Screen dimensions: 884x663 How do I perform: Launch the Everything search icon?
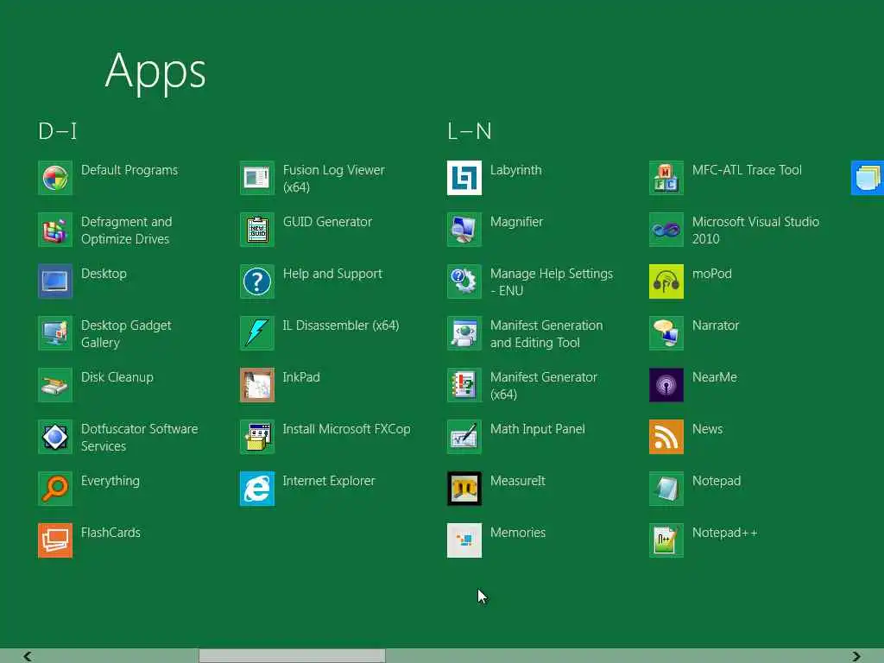[55, 489]
